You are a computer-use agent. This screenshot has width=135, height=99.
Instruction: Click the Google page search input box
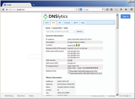[x=35, y=57]
